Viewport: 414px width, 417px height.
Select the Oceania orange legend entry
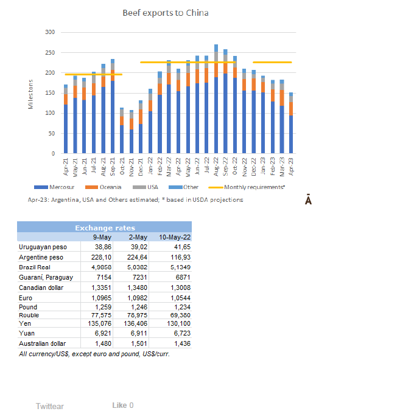coord(108,187)
